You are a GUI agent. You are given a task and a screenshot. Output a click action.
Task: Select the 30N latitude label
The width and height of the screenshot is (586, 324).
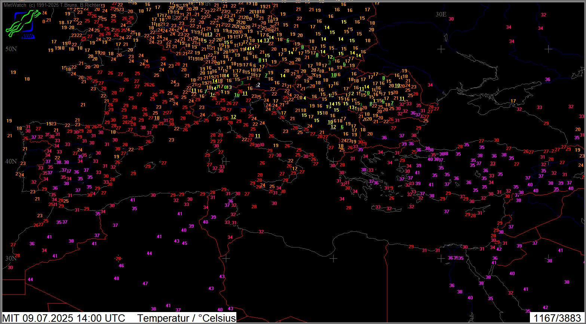[11, 258]
